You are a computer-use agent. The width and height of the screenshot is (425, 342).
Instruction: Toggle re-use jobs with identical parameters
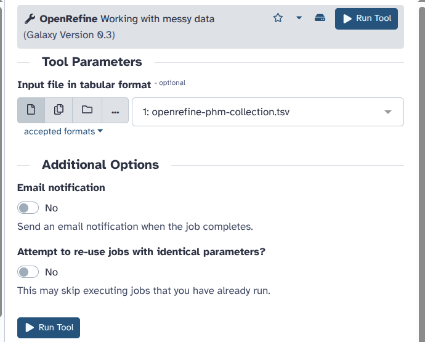point(28,272)
